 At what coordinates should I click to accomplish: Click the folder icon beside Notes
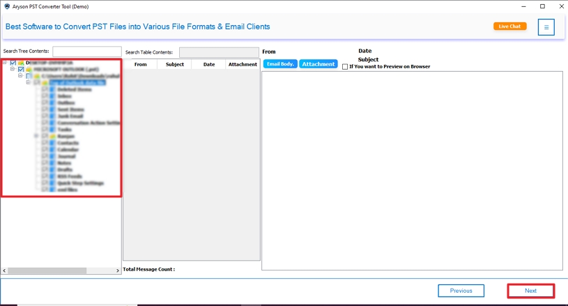52,163
